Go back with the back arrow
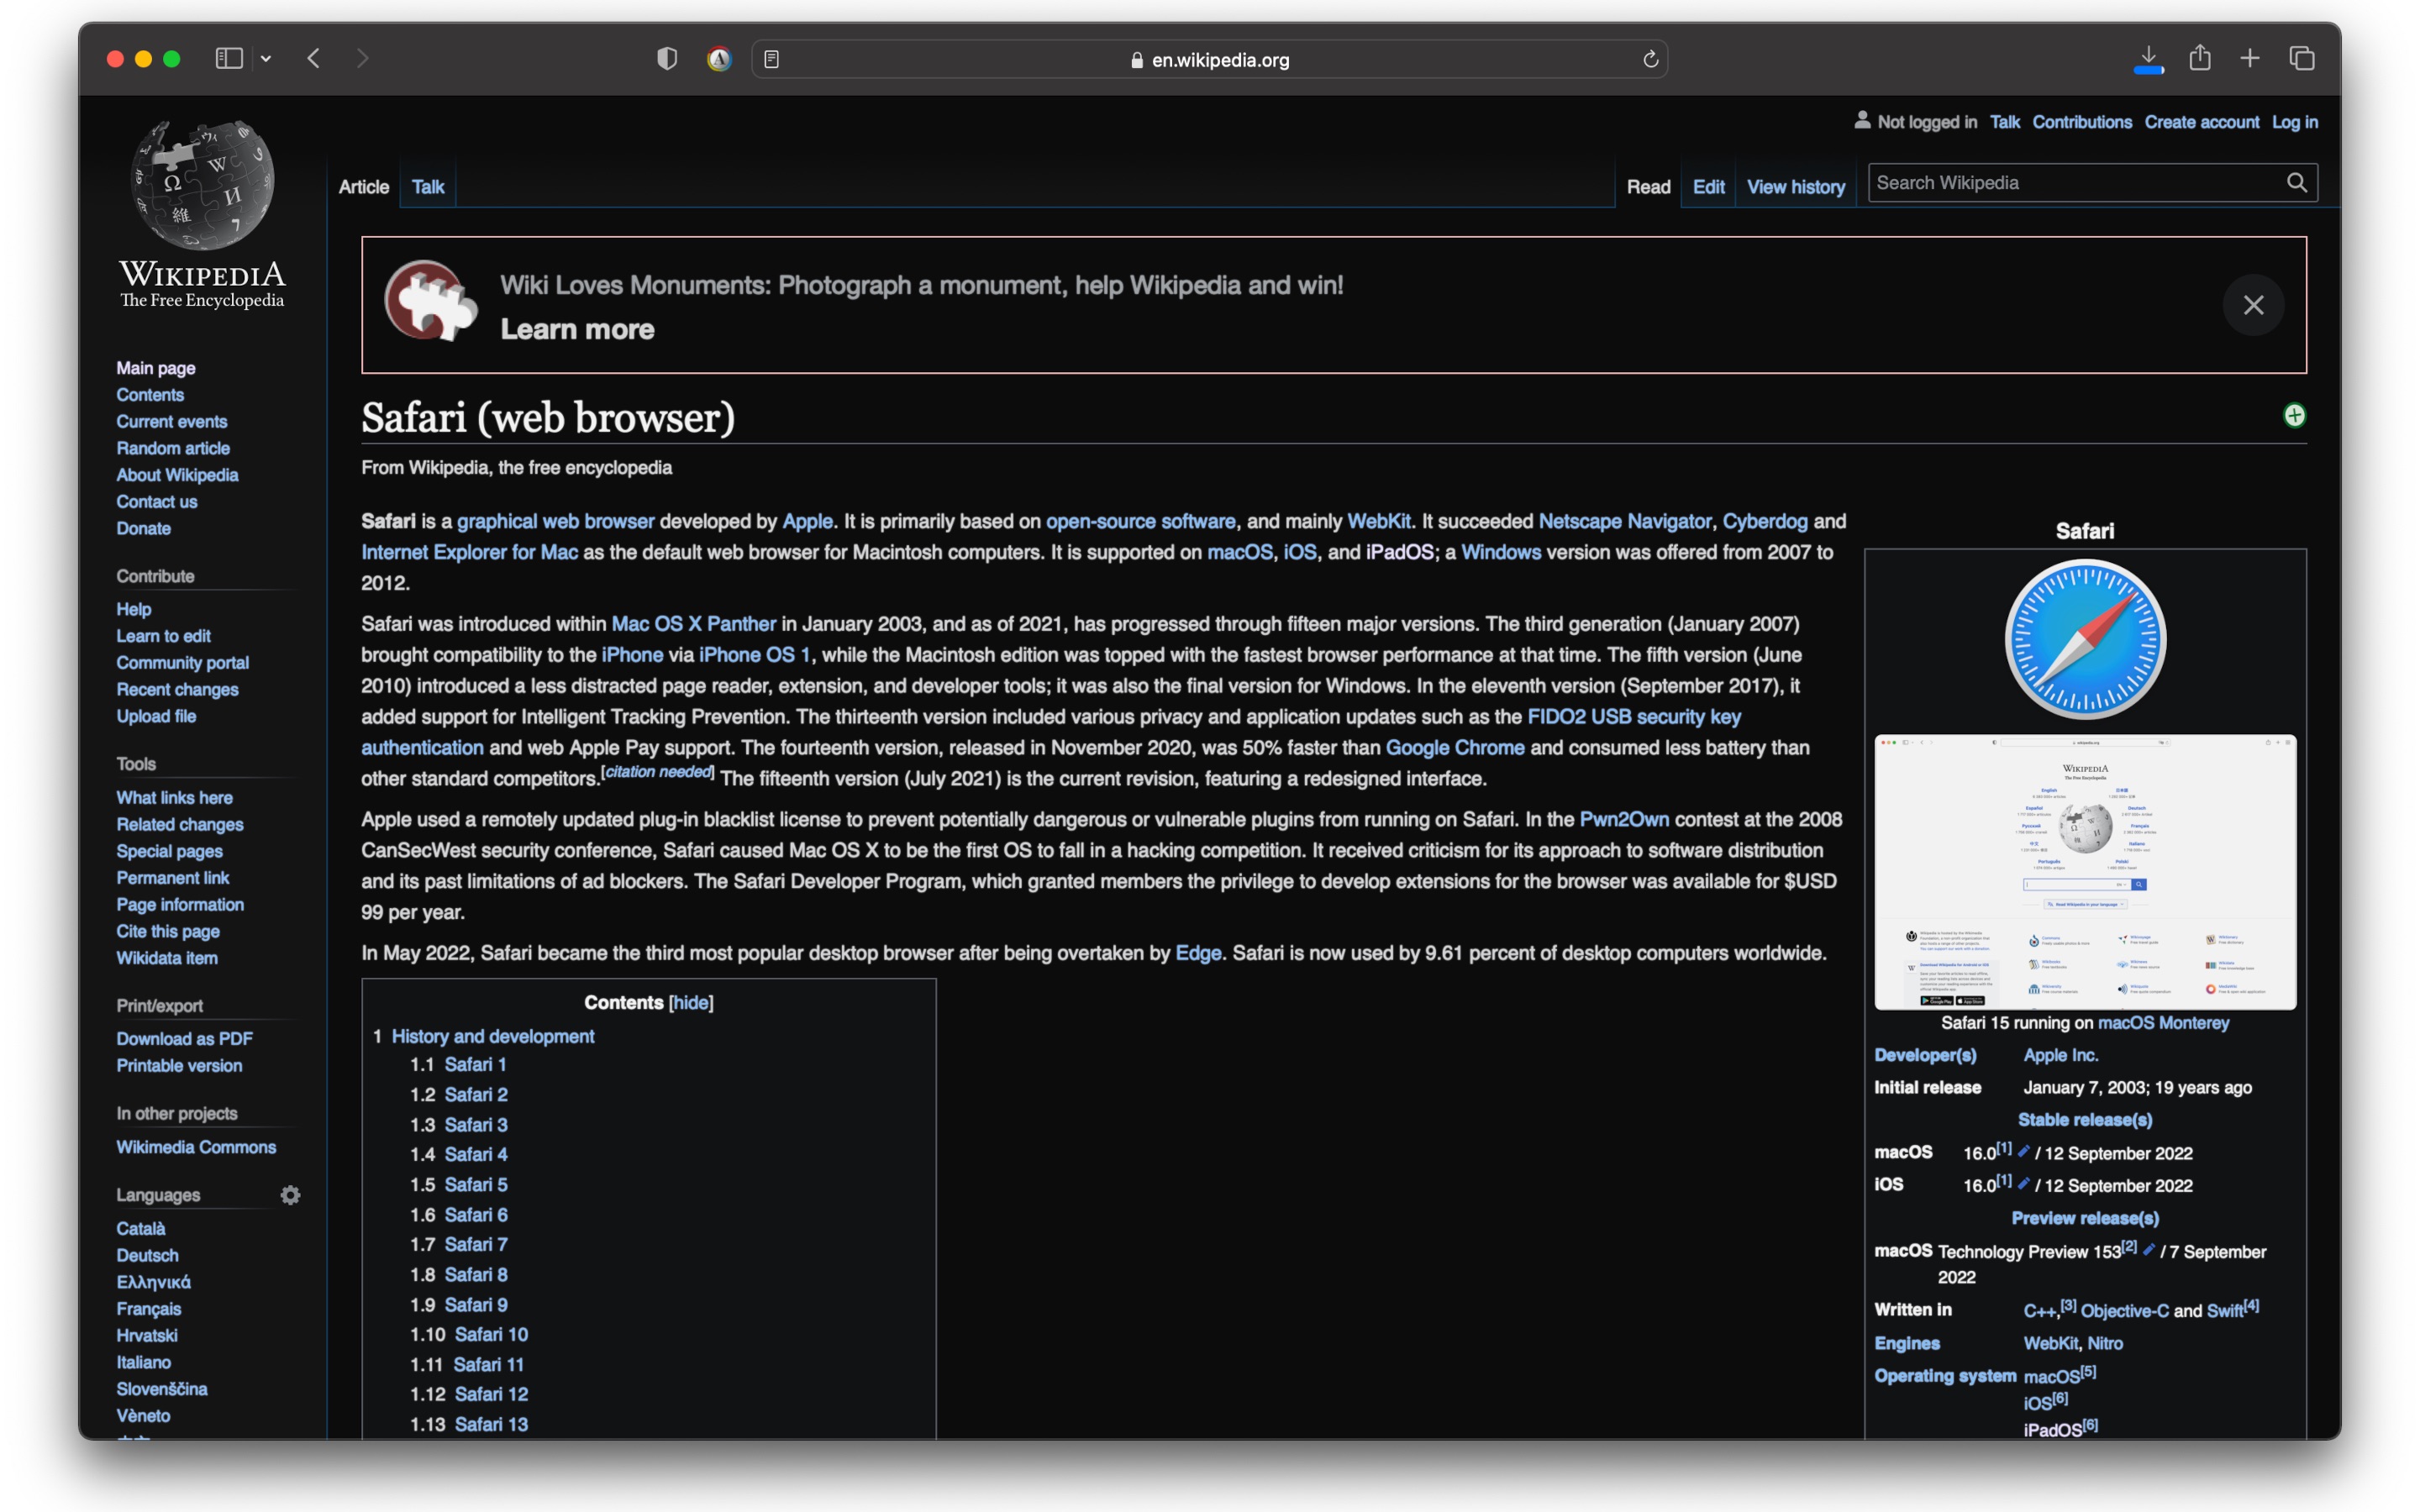2420x1512 pixels. pyautogui.click(x=314, y=59)
